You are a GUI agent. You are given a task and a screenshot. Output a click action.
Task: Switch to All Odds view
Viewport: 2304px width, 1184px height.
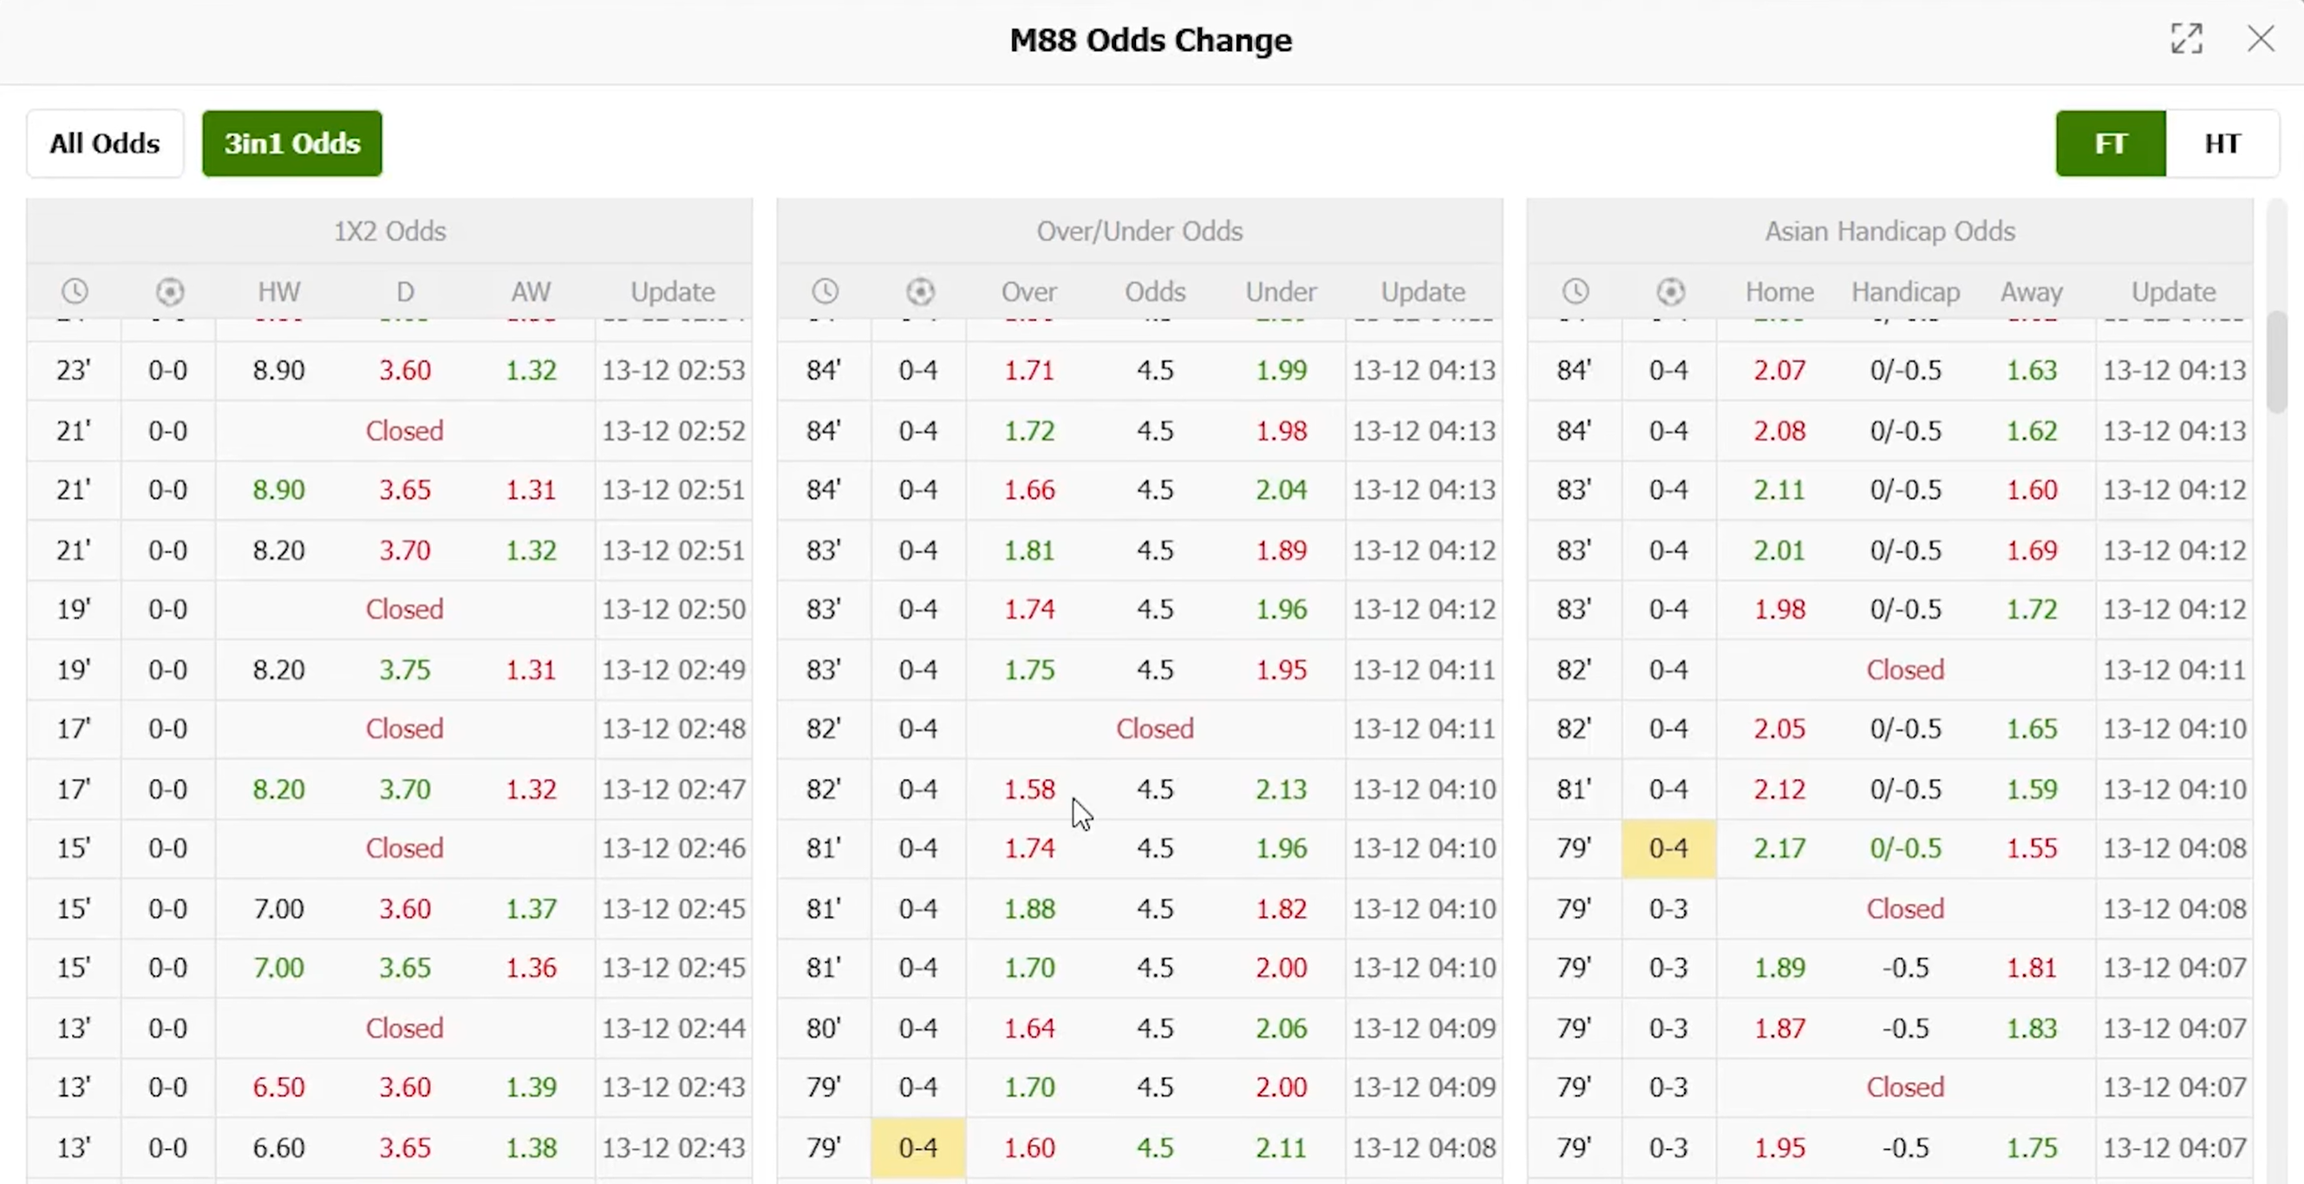click(x=105, y=143)
